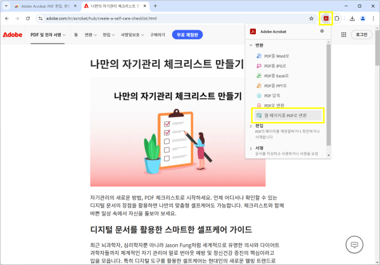Convert web page with 웹 페이지를 PDF로 변환

point(288,116)
